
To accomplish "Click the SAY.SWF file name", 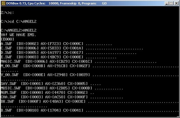I will point(9,84).
